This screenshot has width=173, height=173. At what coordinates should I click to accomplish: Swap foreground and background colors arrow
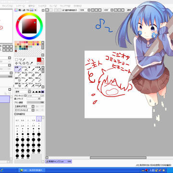(43, 59)
